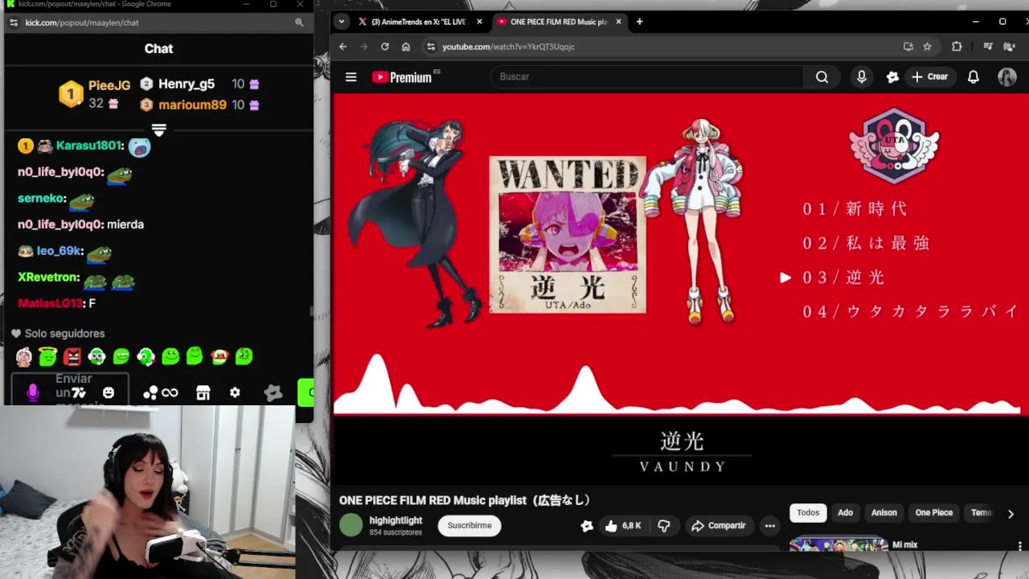1029x579 pixels.
Task: Close the AnimeTrends X tab
Action: click(x=480, y=22)
